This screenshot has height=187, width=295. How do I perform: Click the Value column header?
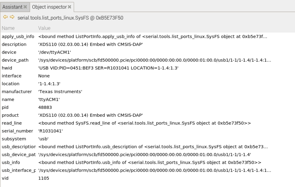point(44,28)
